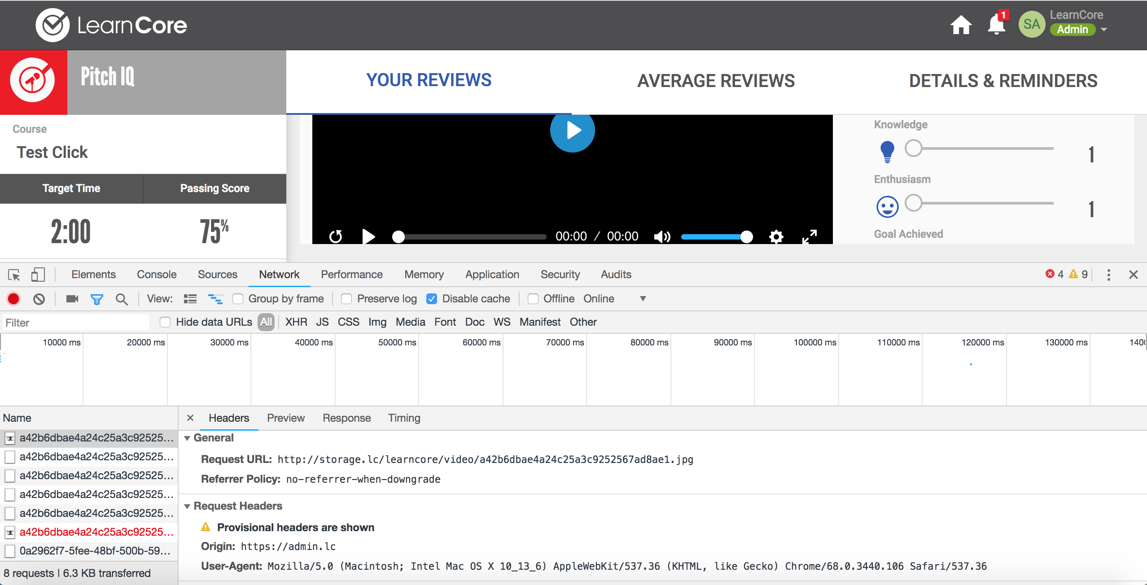Click the home icon in header
Viewport: 1147px width, 585px height.
[961, 25]
